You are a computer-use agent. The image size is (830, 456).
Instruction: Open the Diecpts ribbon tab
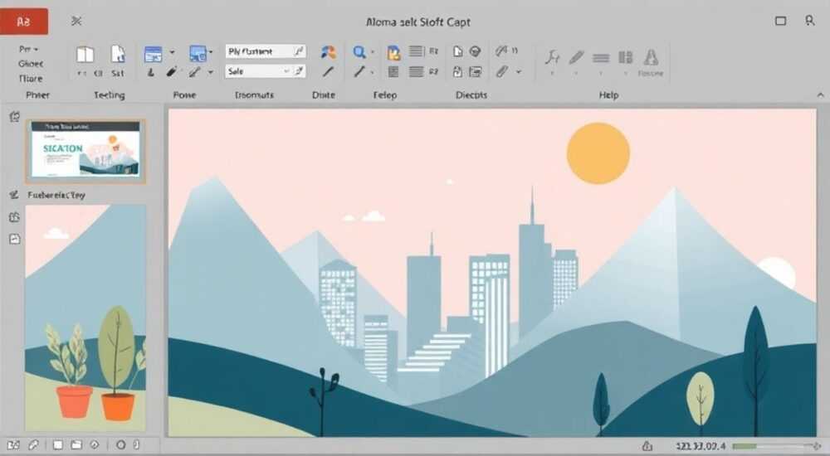tap(471, 95)
